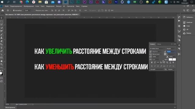The height and width of the screenshot is (109, 195).
Task: Click the Timeline panel tab at bottom
Action: tap(10, 108)
